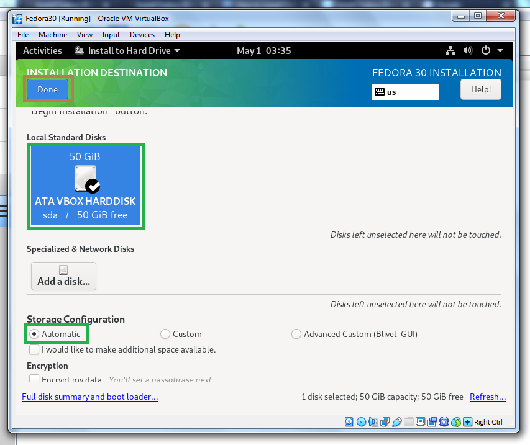Open the Machine menu
530x445 pixels.
point(53,35)
